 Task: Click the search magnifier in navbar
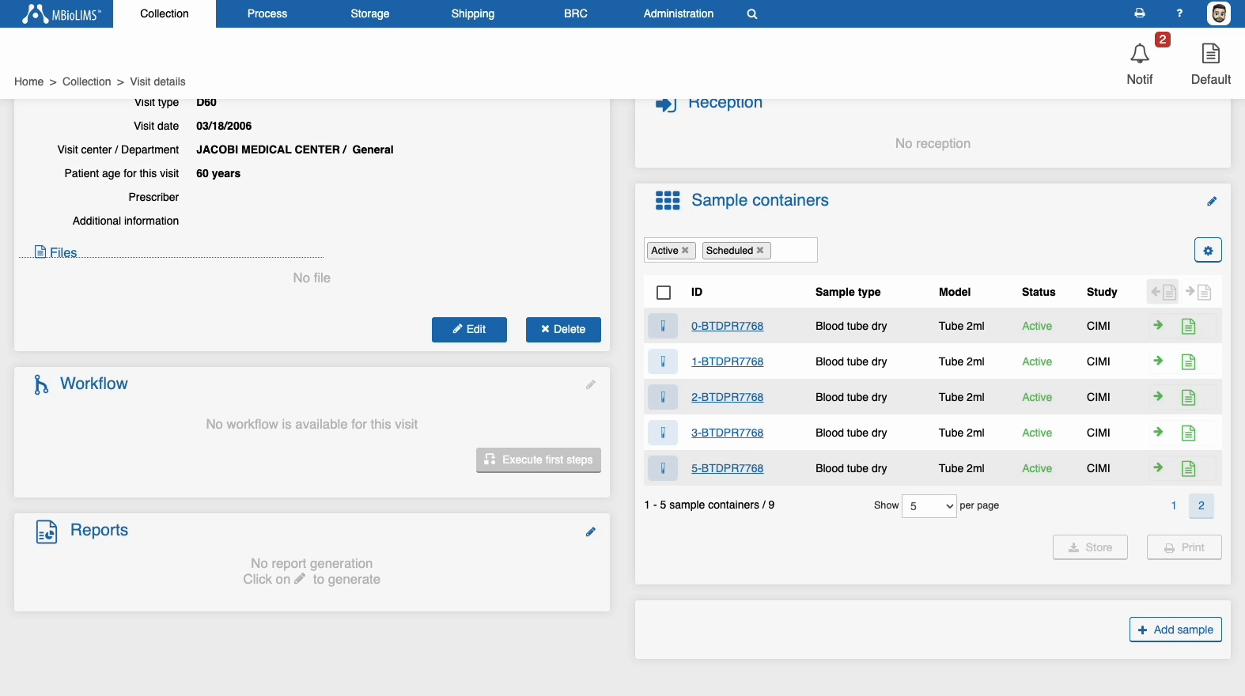pos(751,14)
